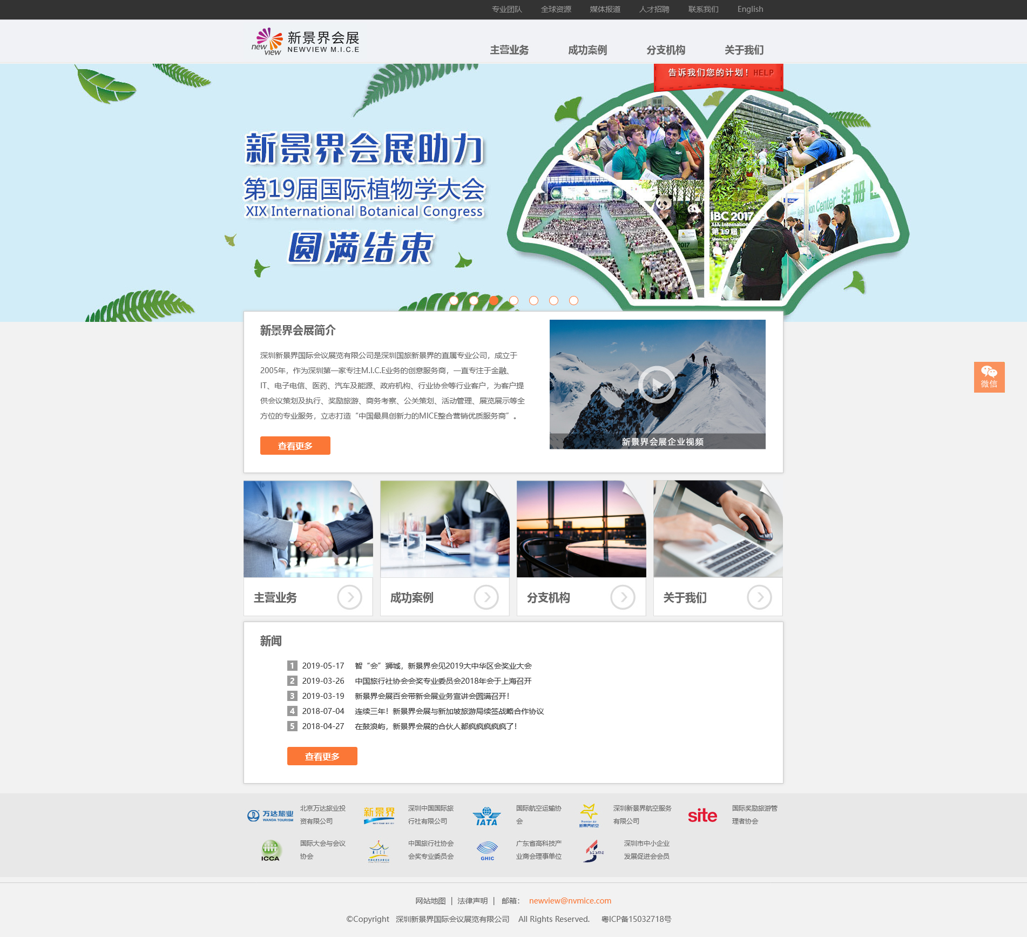Open the WeChat (微信) floating icon
Image resolution: width=1027 pixels, height=937 pixels.
[989, 377]
